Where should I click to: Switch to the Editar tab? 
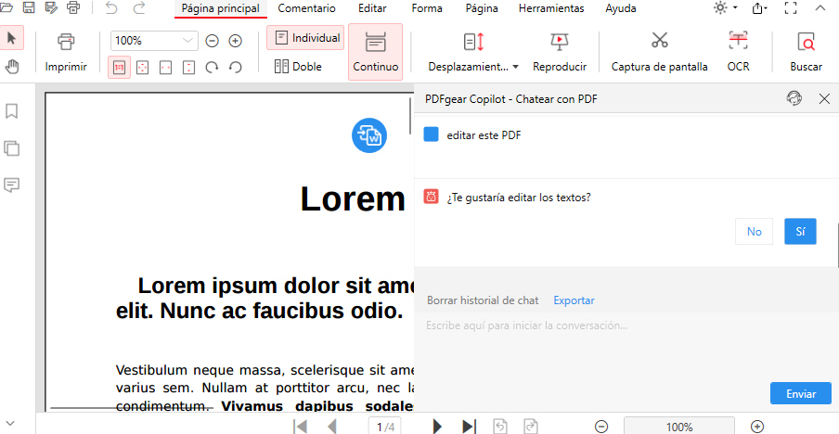[372, 8]
